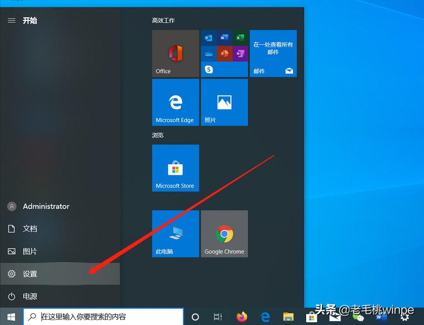Open Task View from the taskbar
This screenshot has width=424, height=325.
point(217,317)
